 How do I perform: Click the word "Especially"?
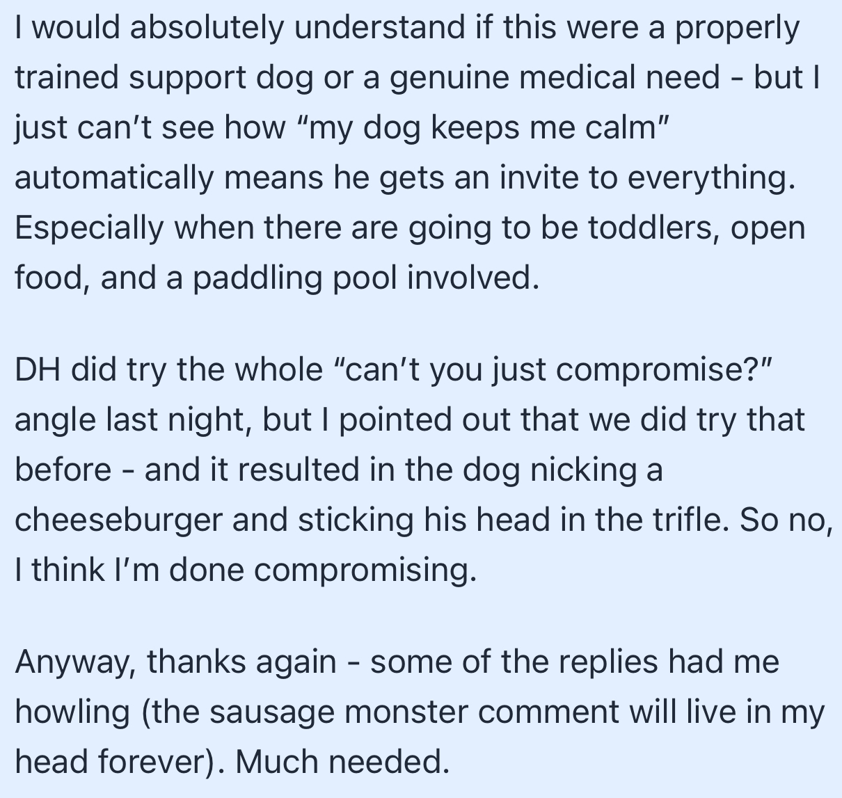[x=88, y=228]
